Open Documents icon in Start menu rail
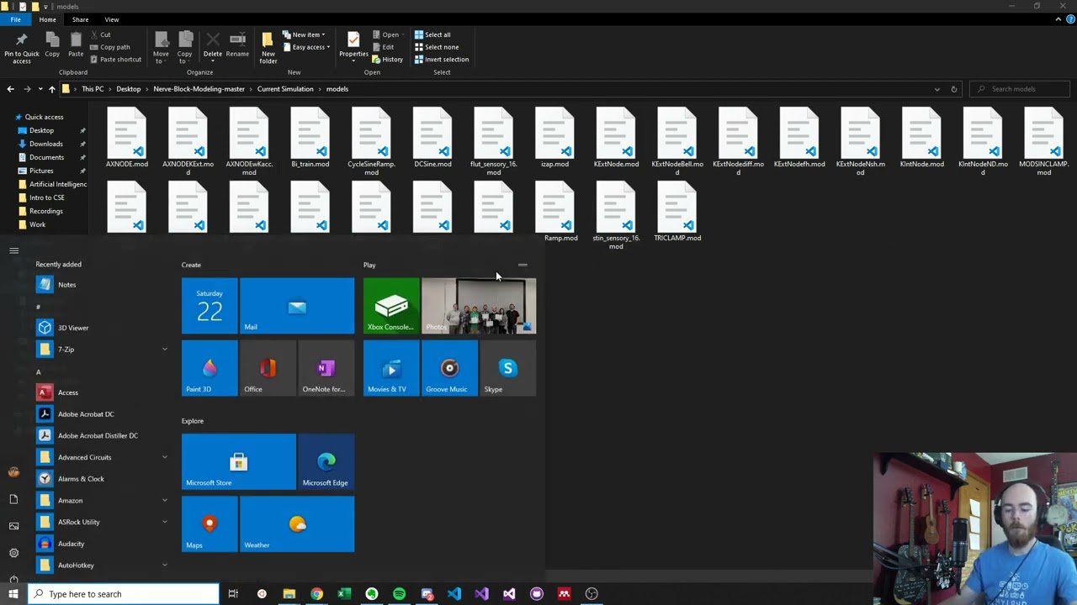Viewport: 1077px width, 605px height. (13, 499)
